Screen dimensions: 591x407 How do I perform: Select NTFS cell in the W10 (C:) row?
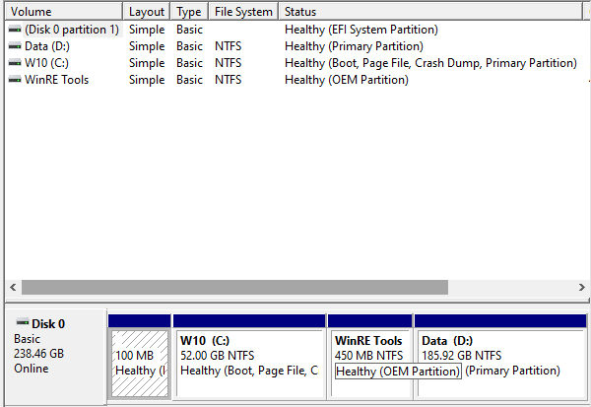pos(229,63)
